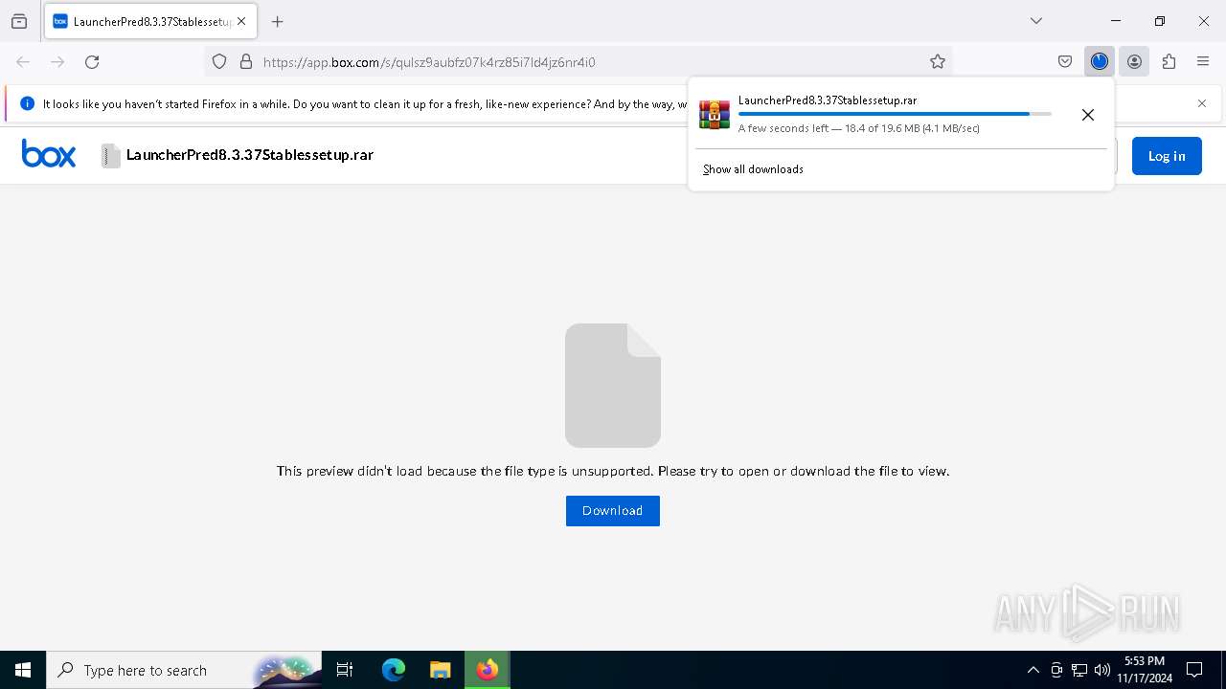
Task: Click the download progress bar
Action: (895, 114)
